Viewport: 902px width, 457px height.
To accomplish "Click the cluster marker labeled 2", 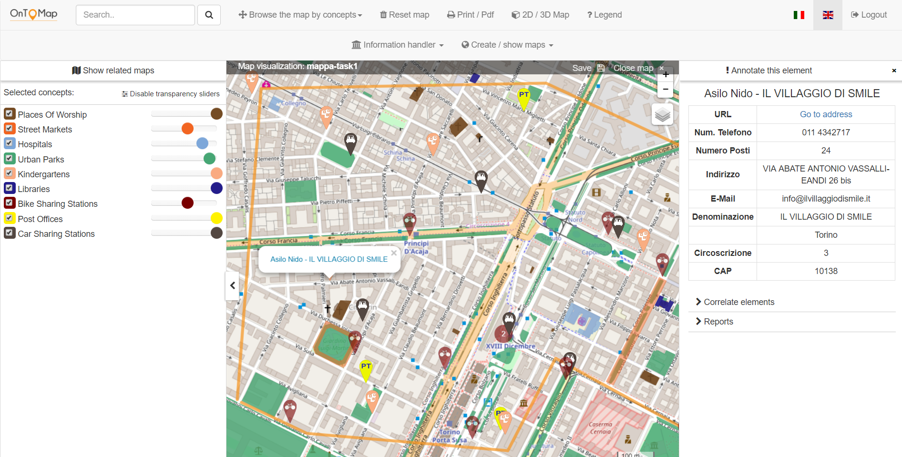I will coord(503,334).
